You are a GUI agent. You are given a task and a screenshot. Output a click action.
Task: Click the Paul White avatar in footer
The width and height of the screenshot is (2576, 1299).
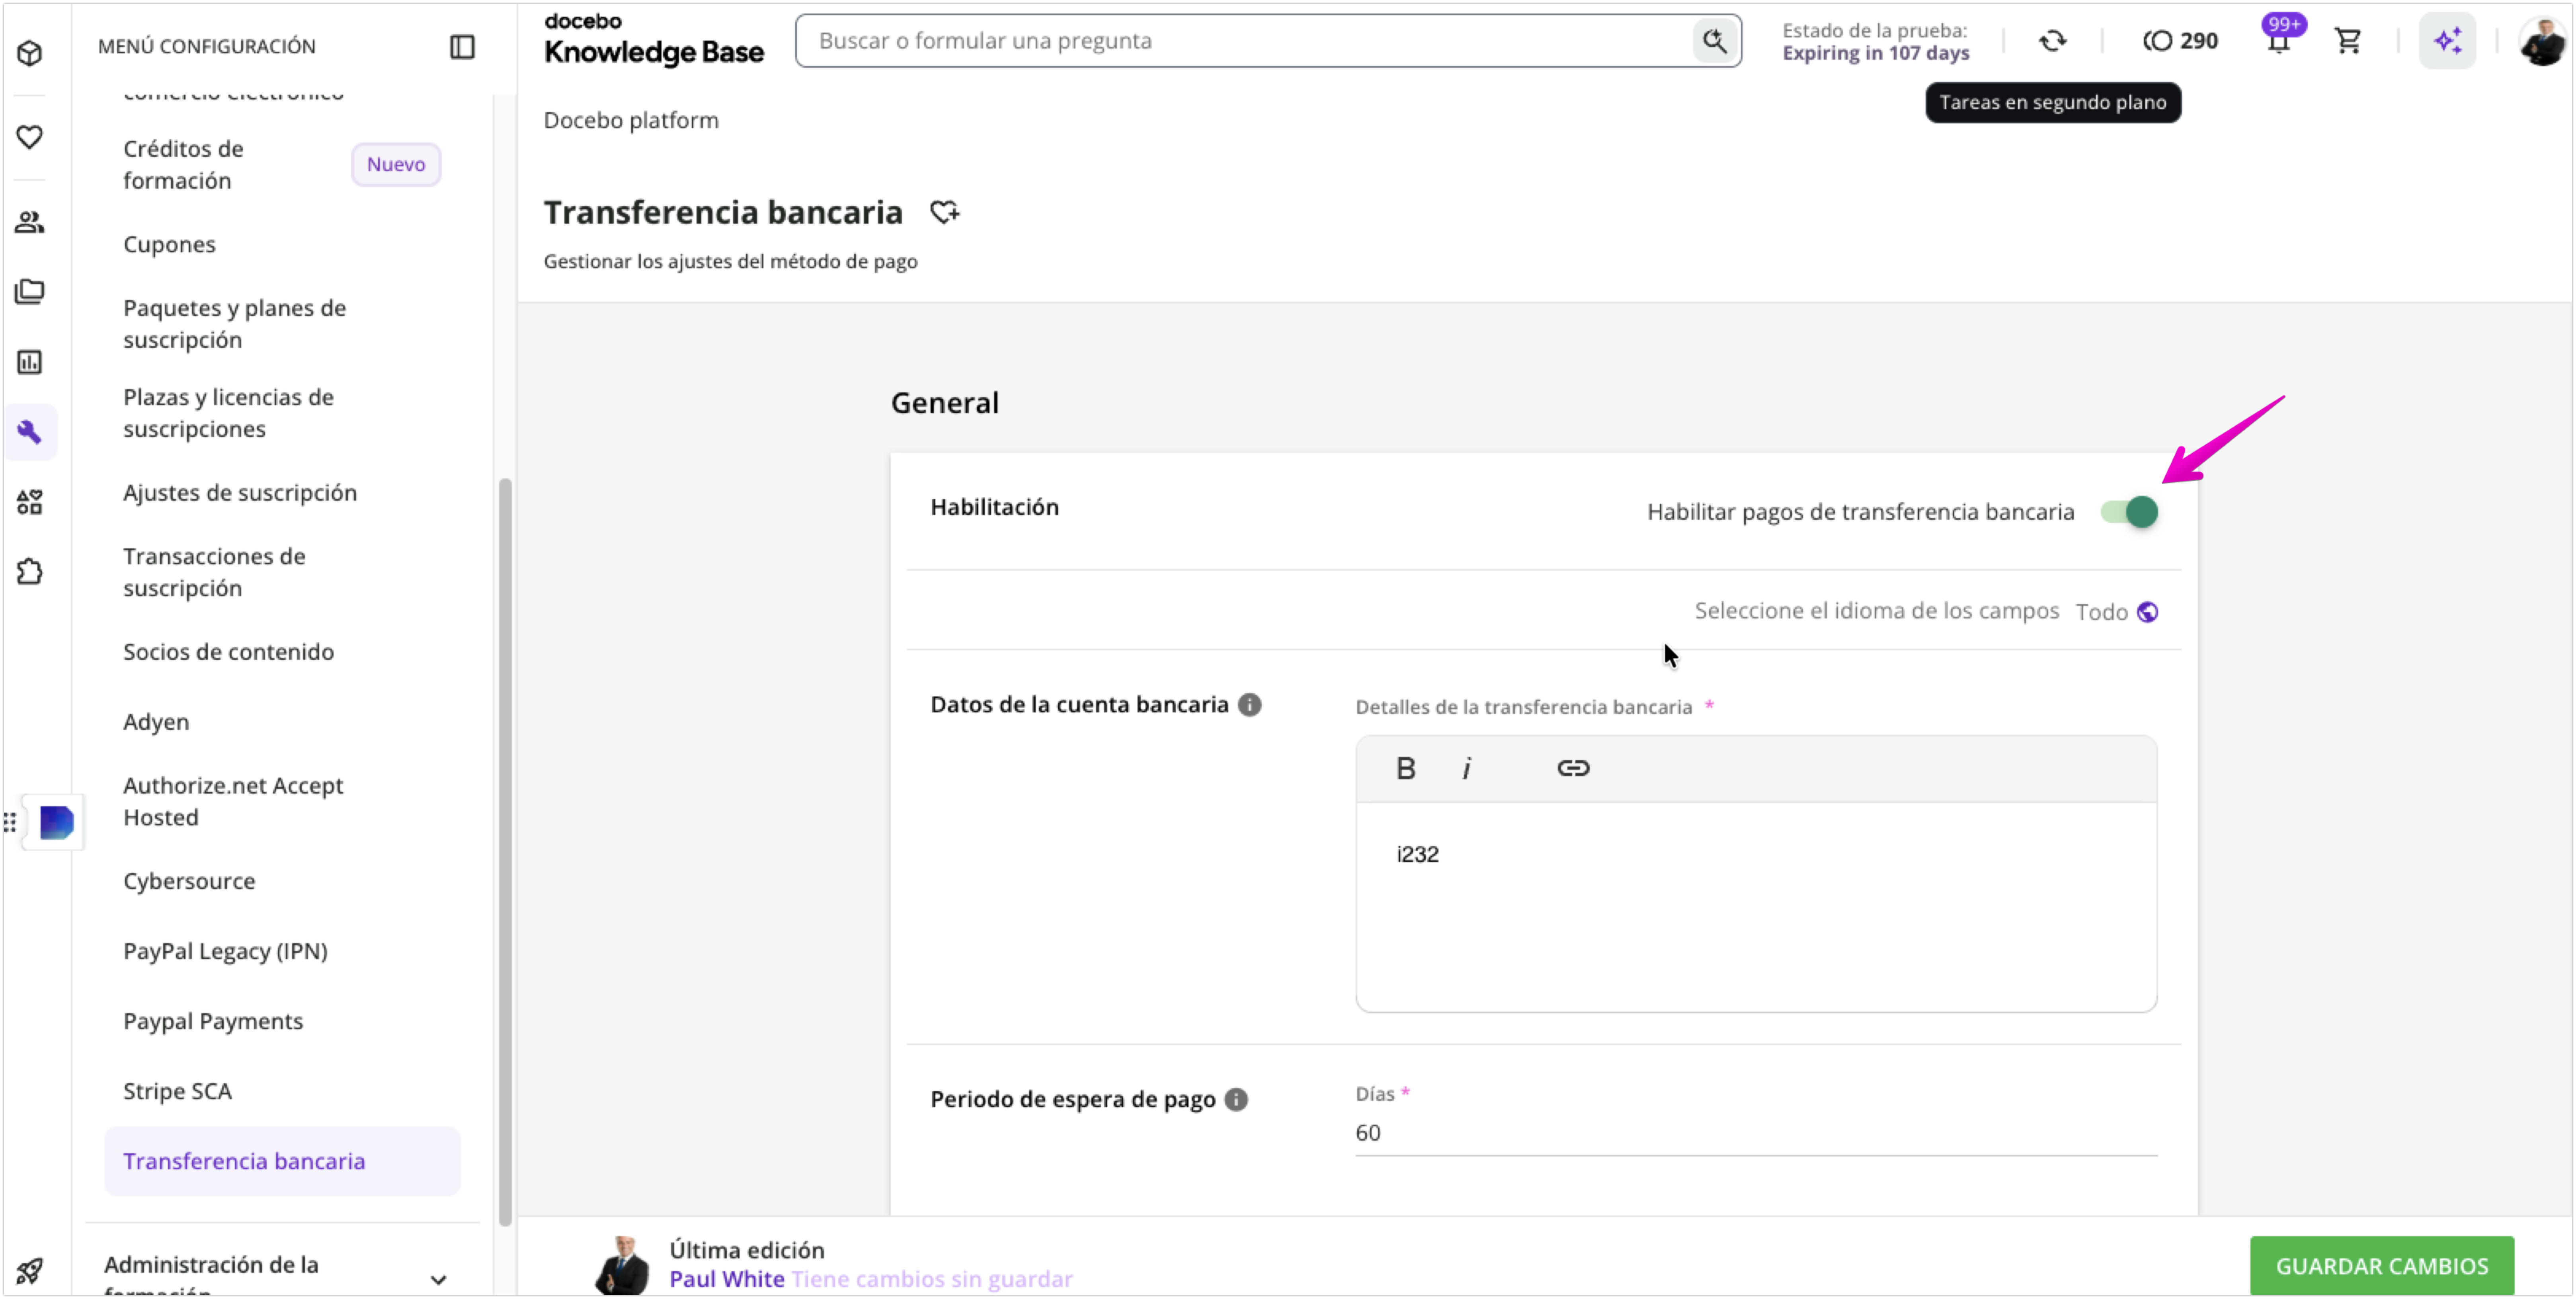click(x=622, y=1265)
